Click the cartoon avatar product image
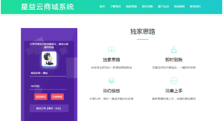The height and width of the screenshot is (121, 223). pyautogui.click(x=49, y=59)
